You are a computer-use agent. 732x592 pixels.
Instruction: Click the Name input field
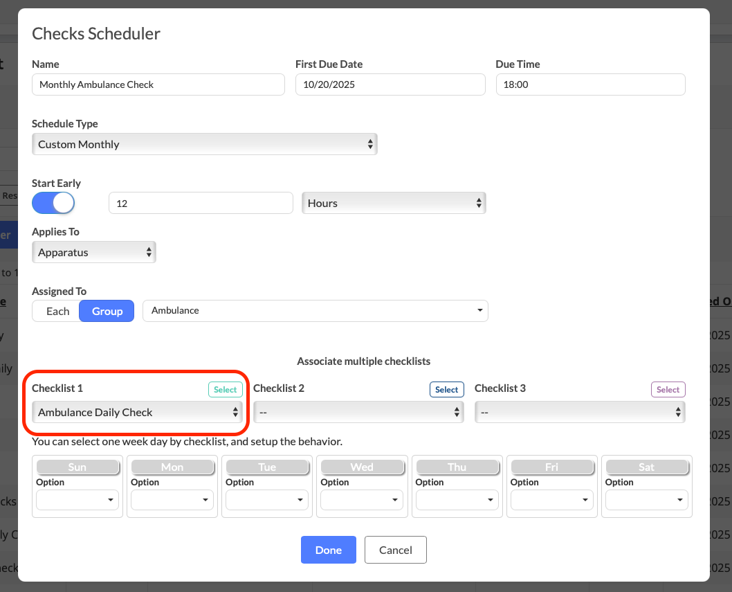(x=158, y=84)
